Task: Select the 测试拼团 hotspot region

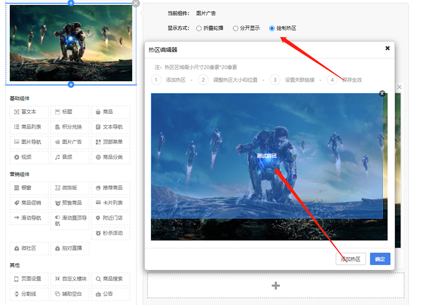Action: [266, 156]
